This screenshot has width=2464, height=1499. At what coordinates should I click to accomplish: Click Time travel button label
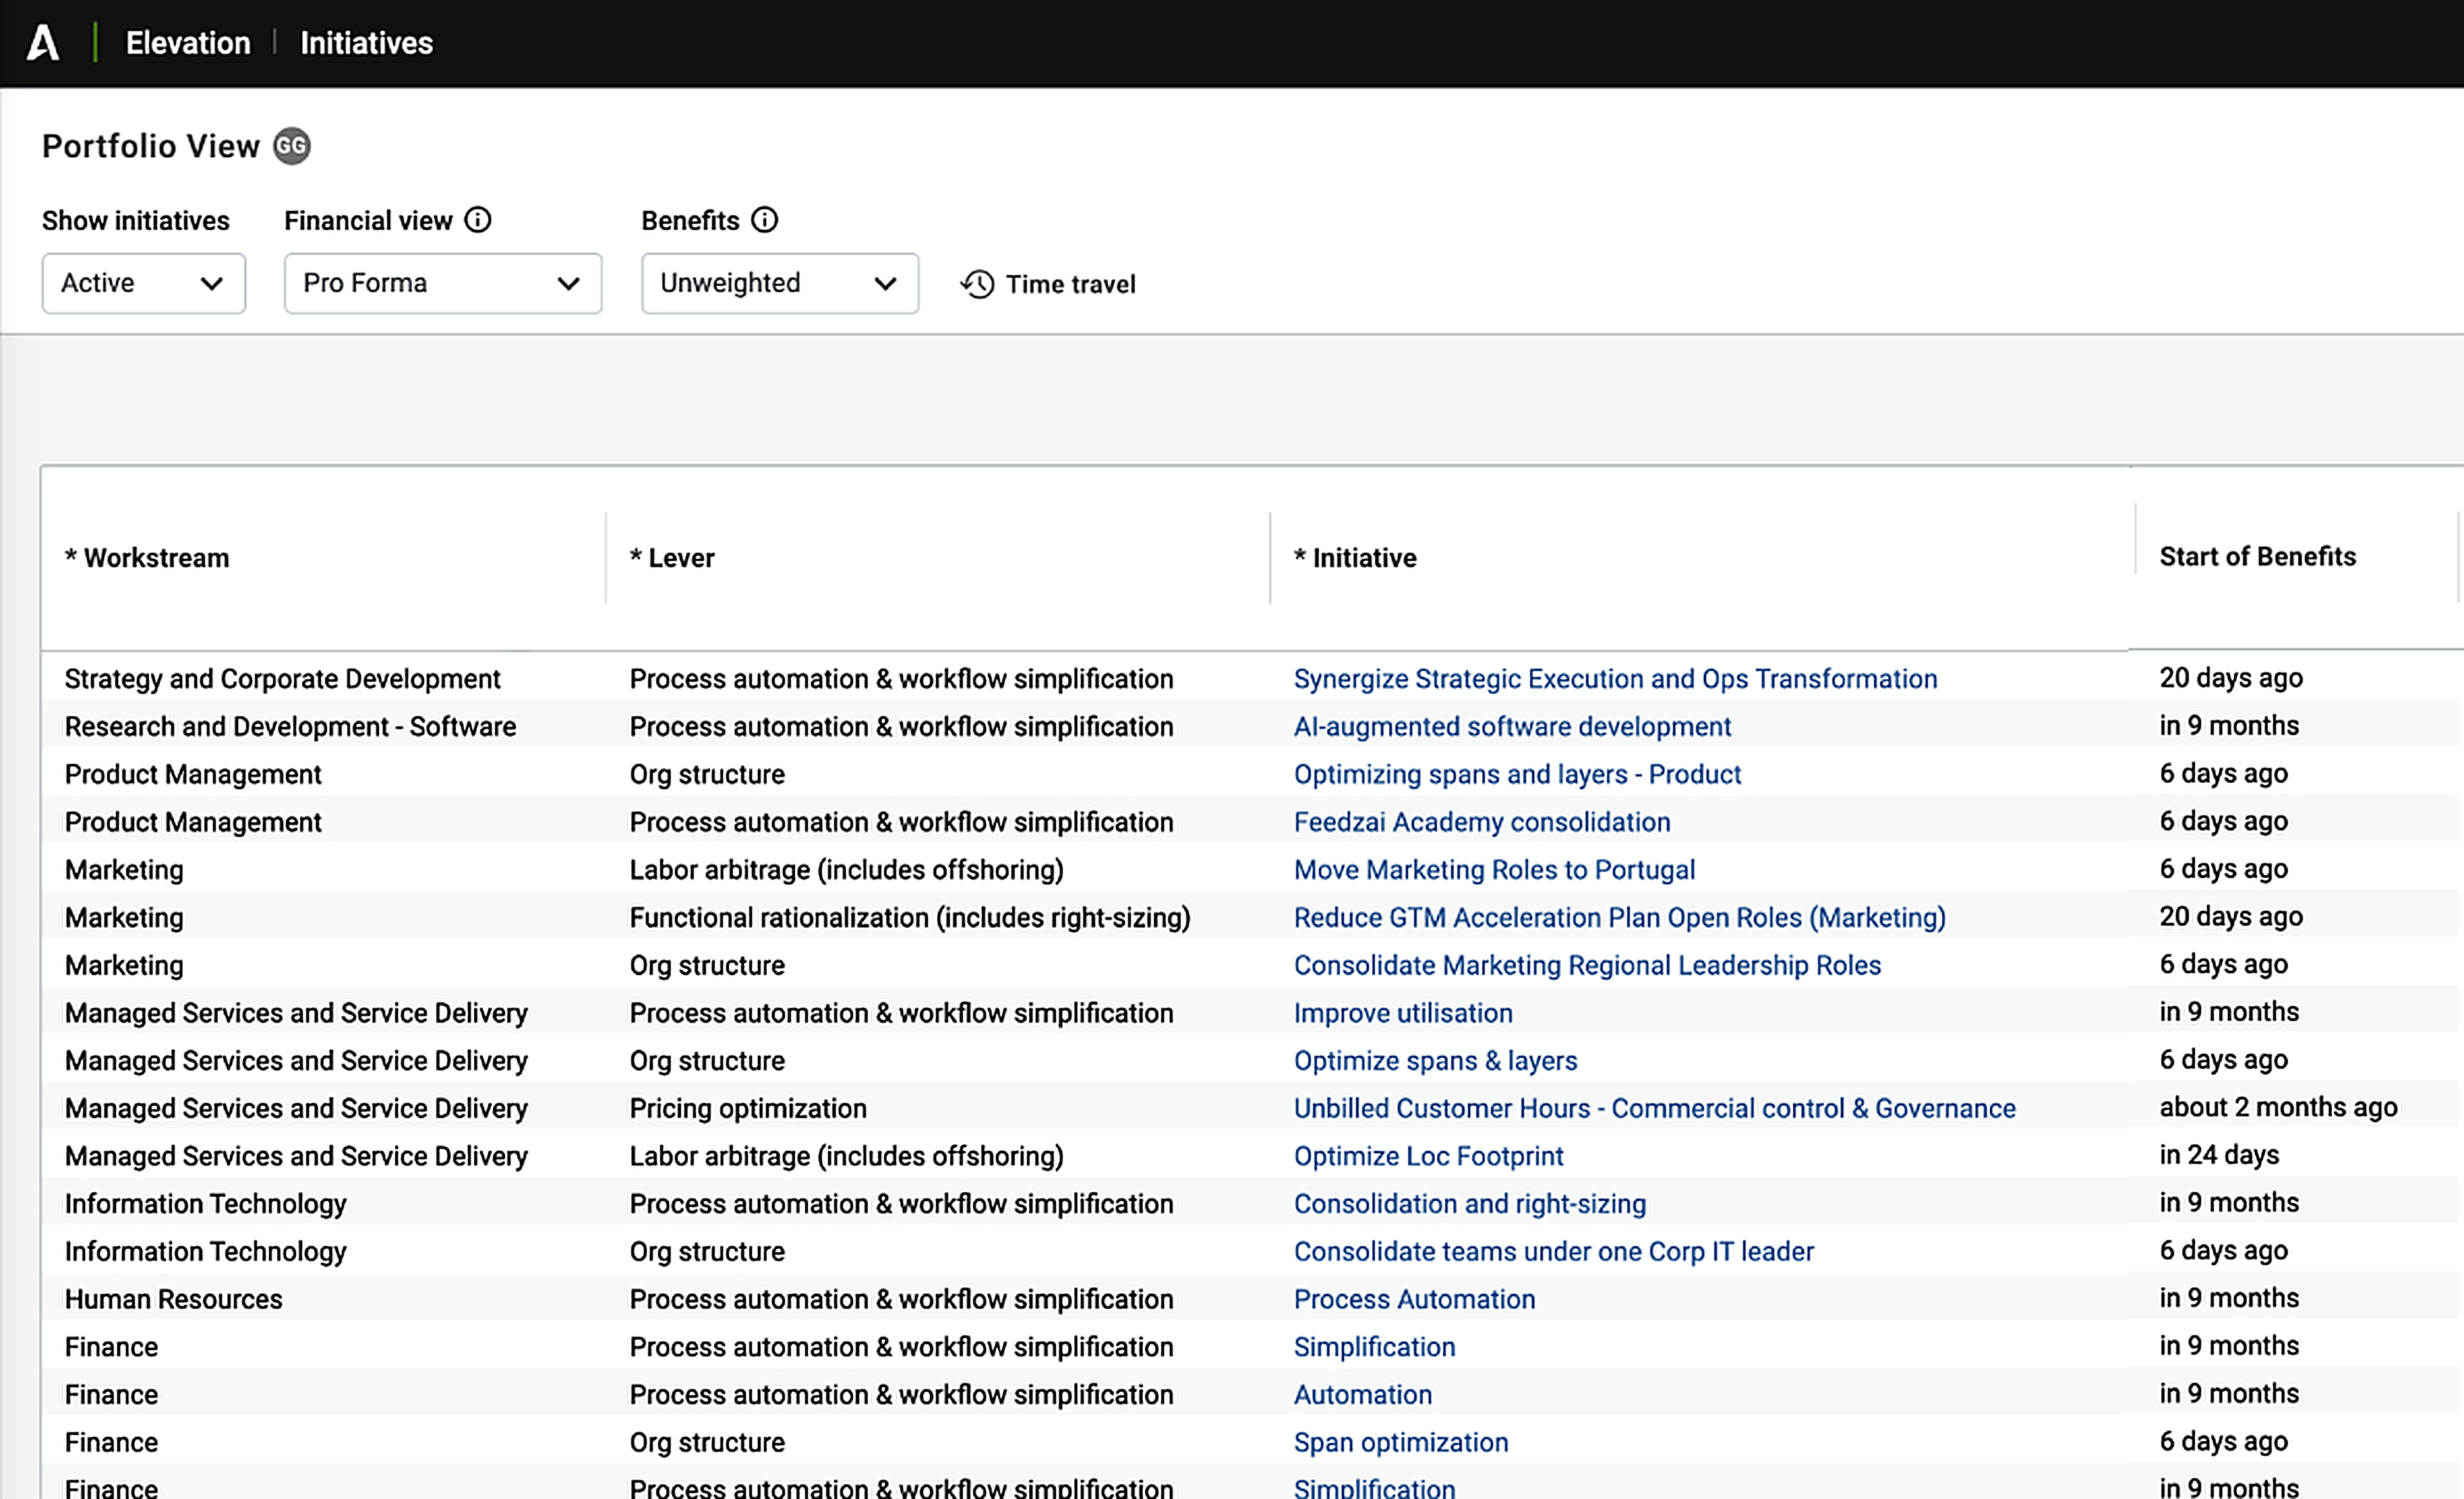(x=1070, y=284)
